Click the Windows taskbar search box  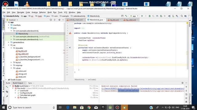32,107
